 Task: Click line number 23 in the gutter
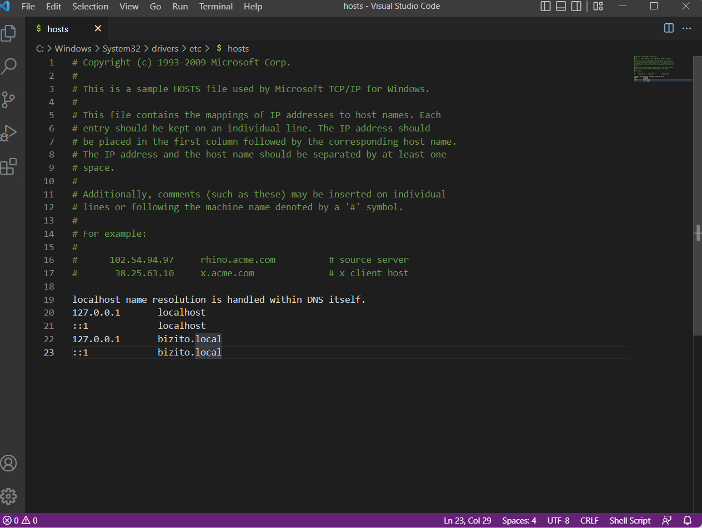(x=49, y=352)
